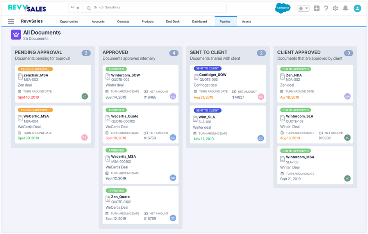This screenshot has height=234, width=368.
Task: Click the document icon beside Wintercom_SOW
Action: point(108,76)
